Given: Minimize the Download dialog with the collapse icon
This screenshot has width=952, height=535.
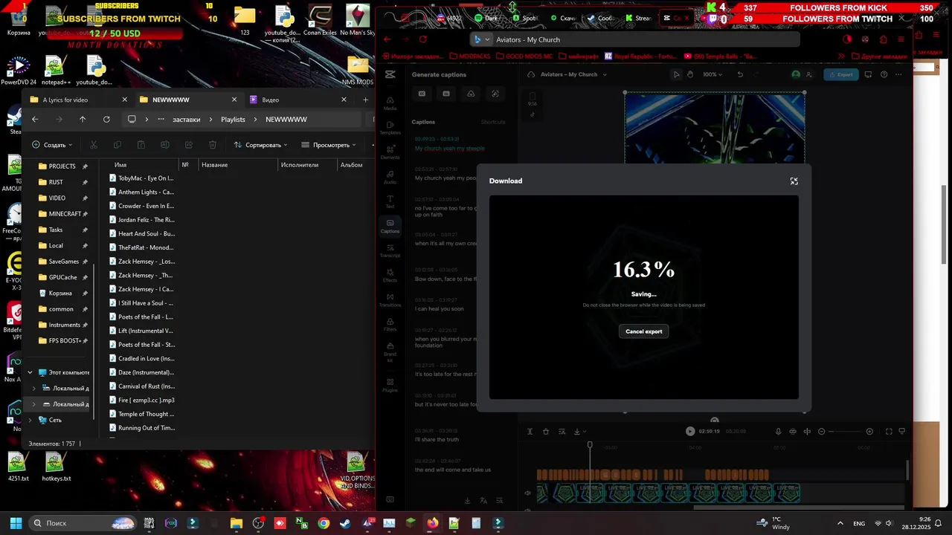Looking at the screenshot, I should point(794,181).
